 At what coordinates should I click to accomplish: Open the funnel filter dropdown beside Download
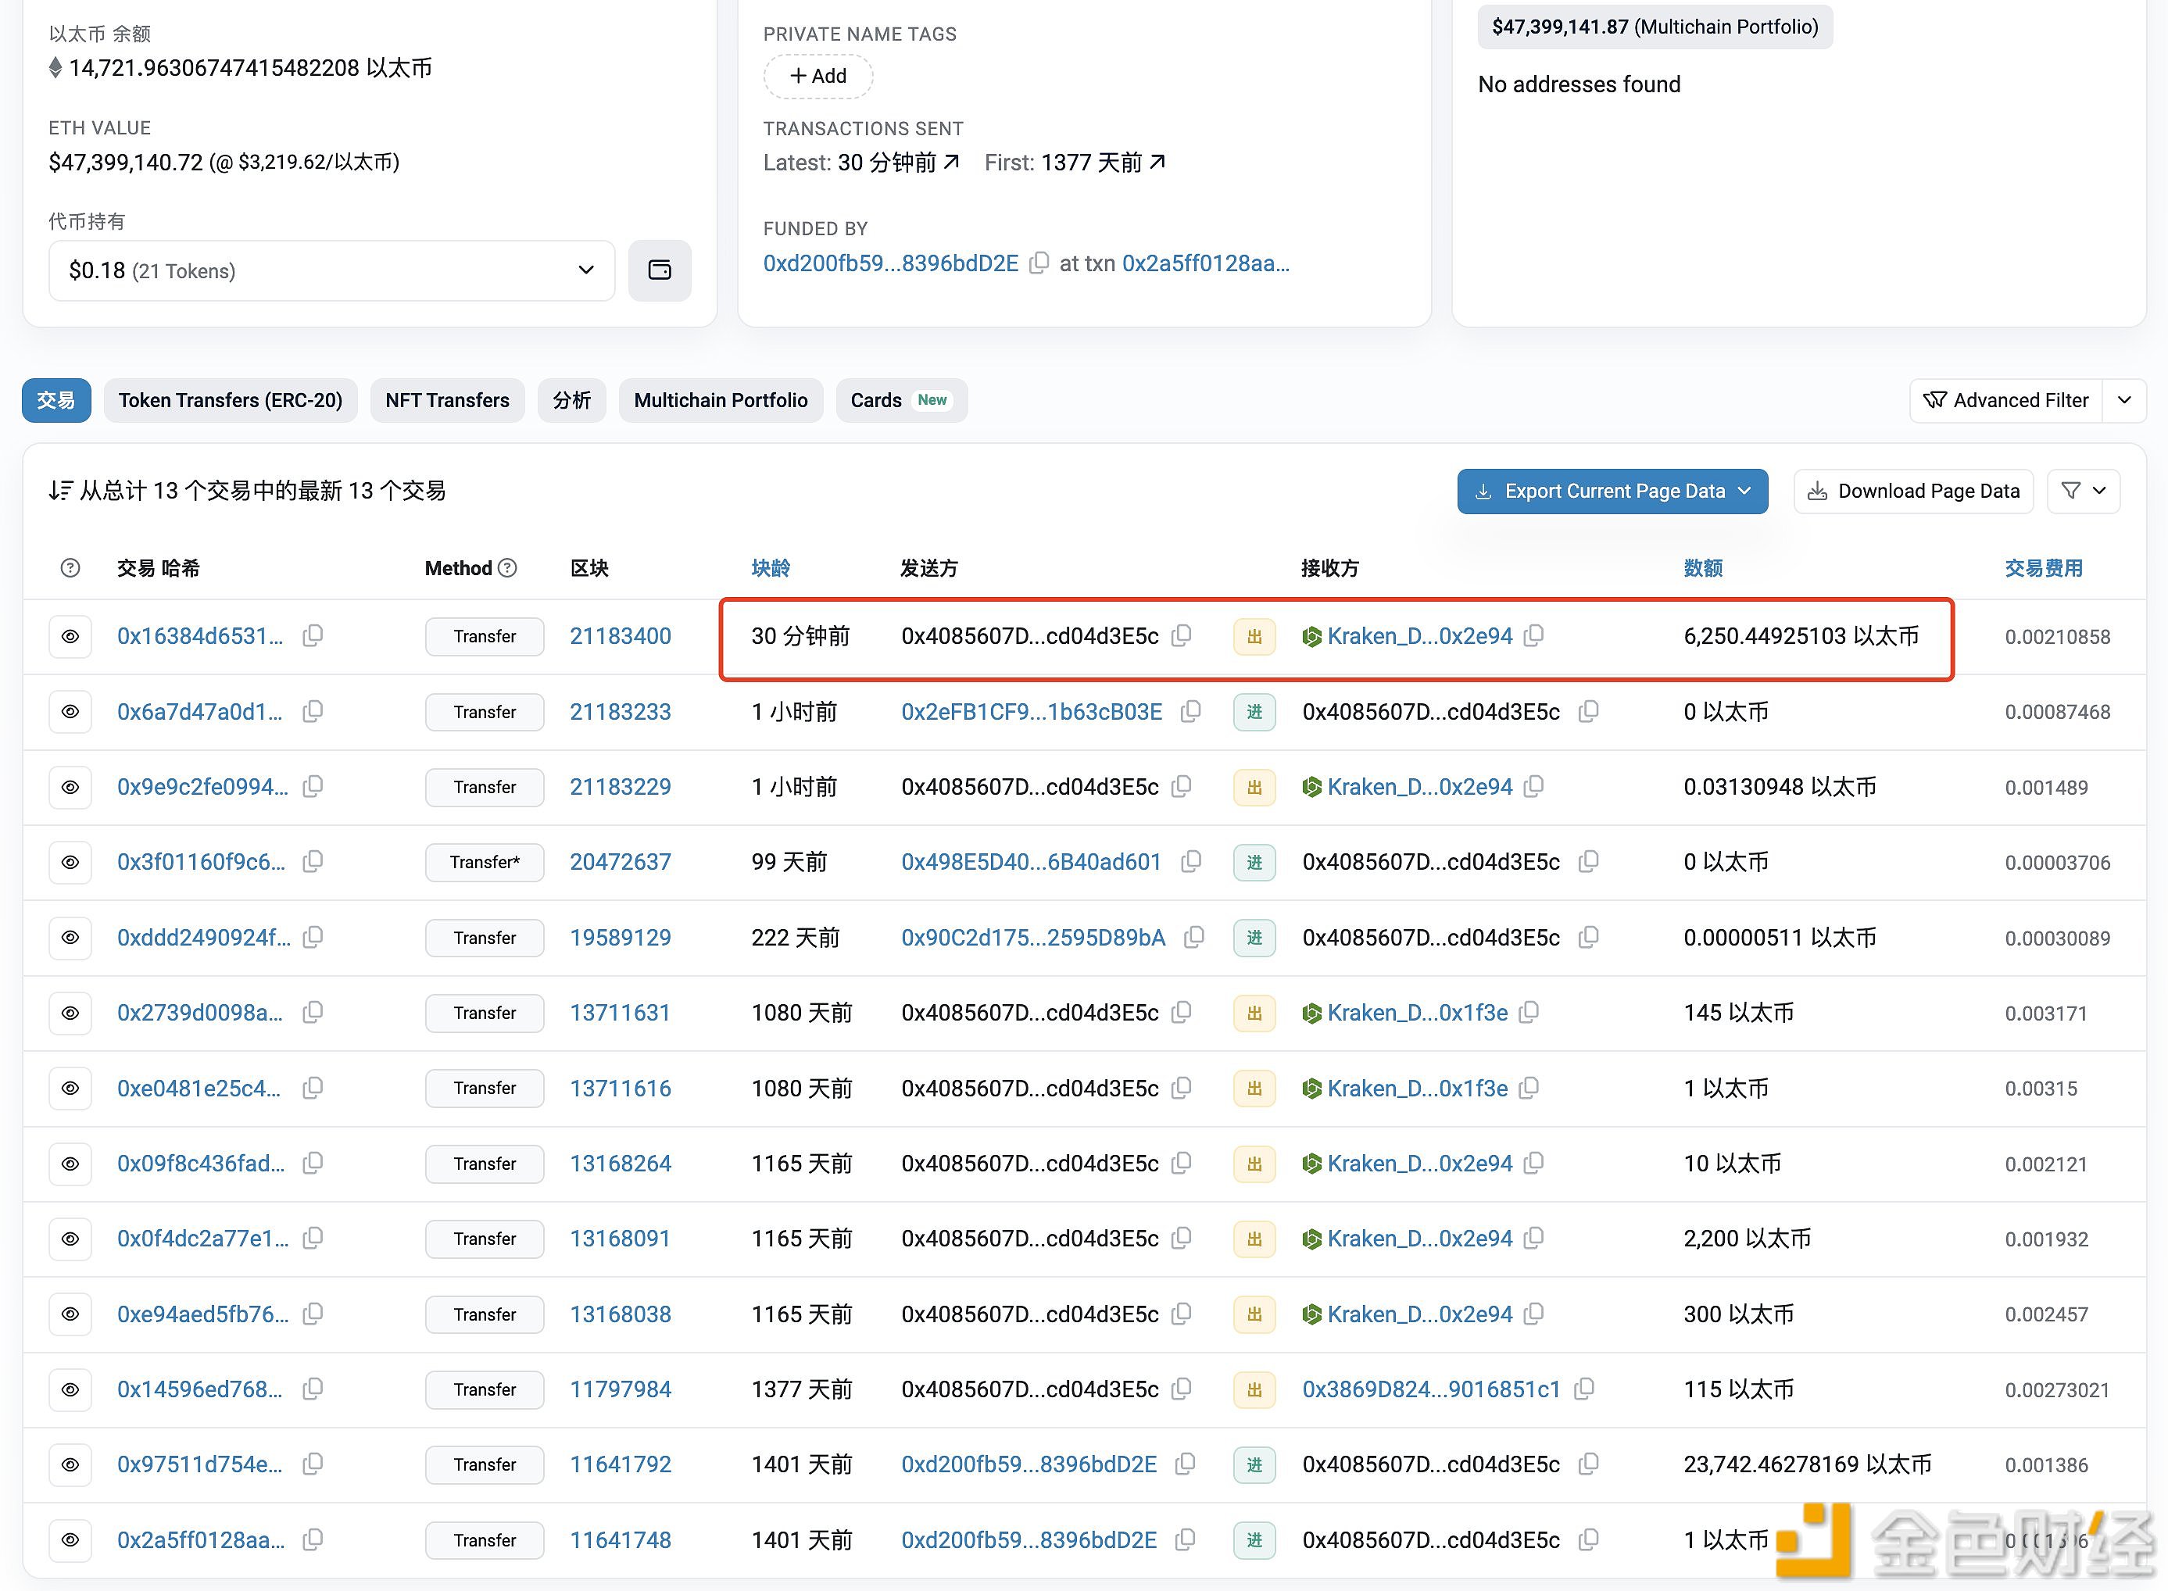pos(2084,492)
